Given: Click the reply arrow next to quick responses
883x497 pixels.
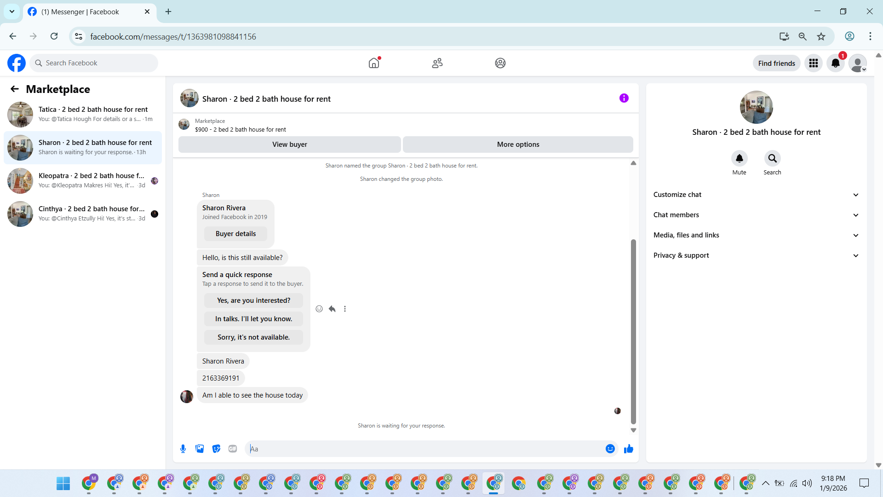Looking at the screenshot, I should tap(332, 309).
